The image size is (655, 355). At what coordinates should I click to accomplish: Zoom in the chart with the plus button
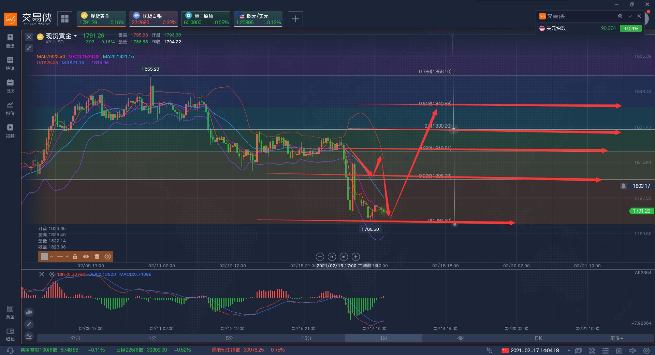355,257
